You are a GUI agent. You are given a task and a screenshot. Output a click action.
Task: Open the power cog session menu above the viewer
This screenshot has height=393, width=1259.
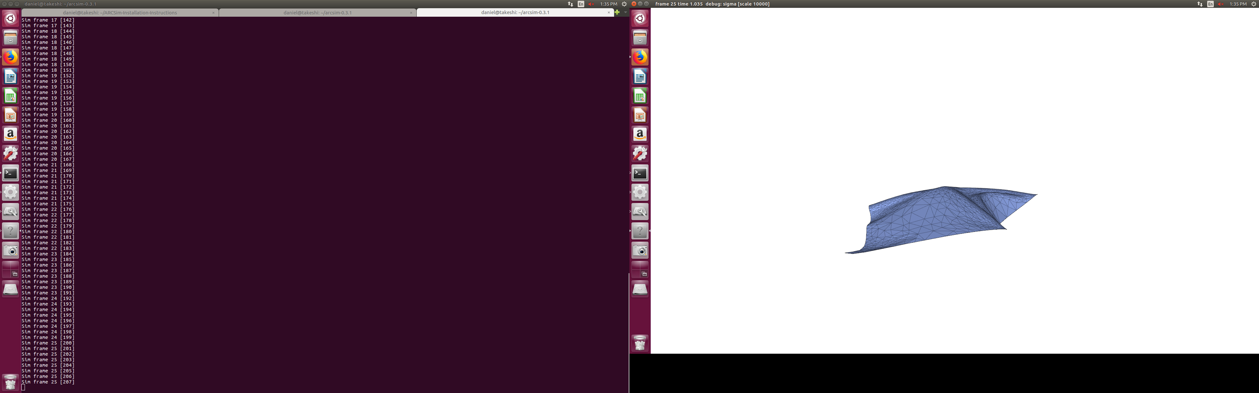click(1253, 4)
